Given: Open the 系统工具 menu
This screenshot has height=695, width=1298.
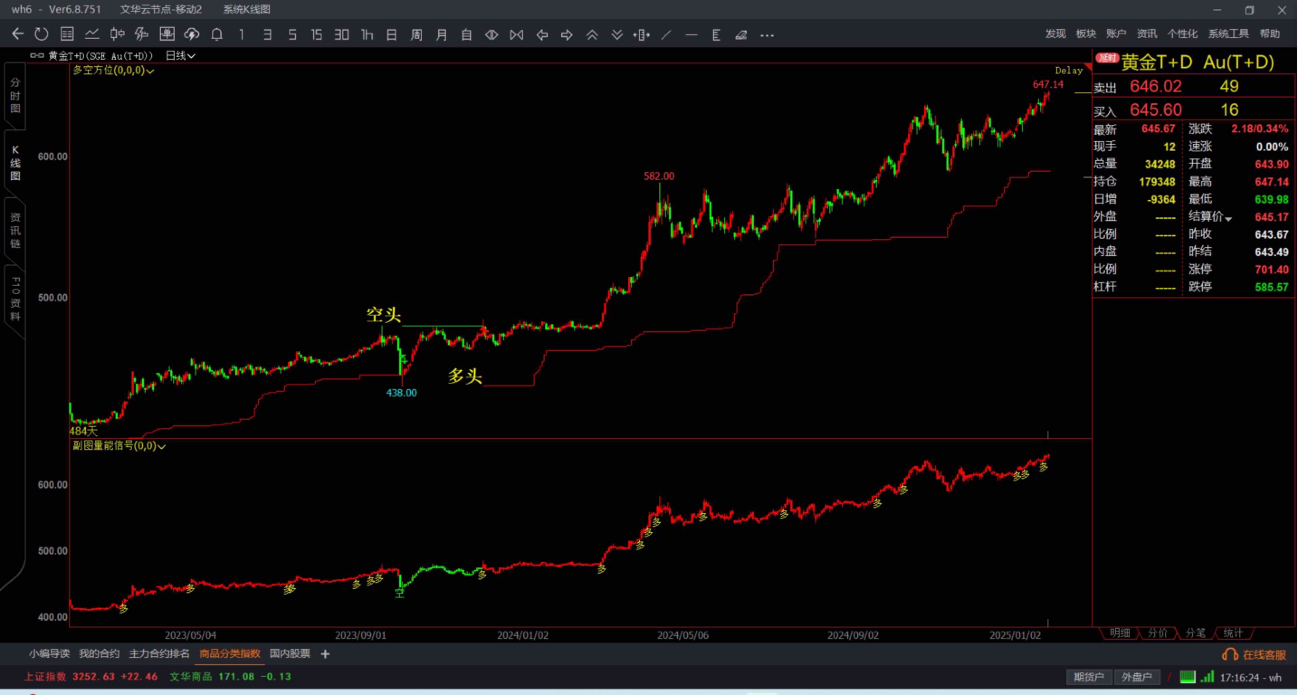Looking at the screenshot, I should pos(1228,34).
